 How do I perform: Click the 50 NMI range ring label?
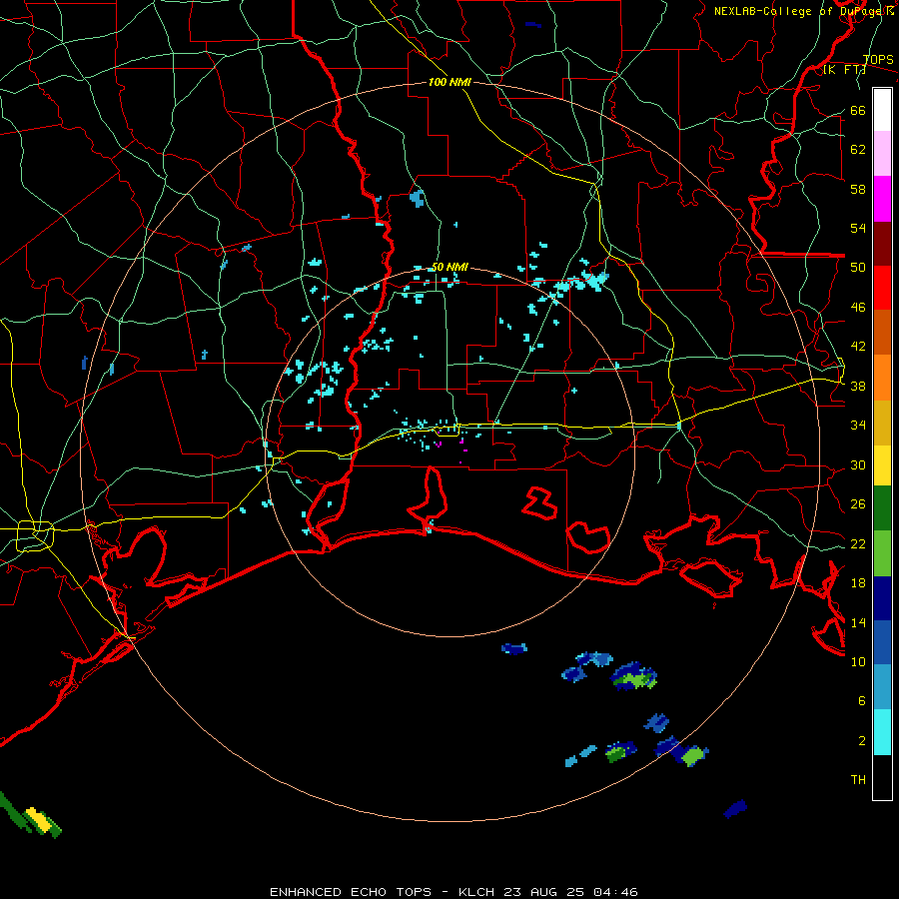(x=450, y=267)
